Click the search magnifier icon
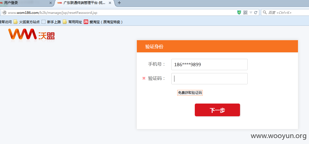This screenshot has width=309, height=144. [265, 13]
